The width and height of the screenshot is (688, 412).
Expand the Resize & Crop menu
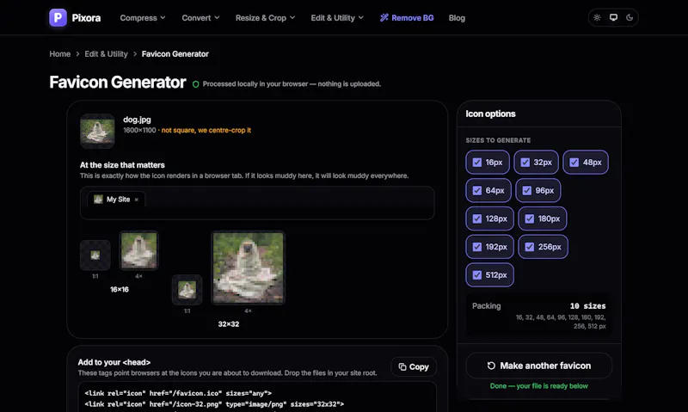click(265, 18)
